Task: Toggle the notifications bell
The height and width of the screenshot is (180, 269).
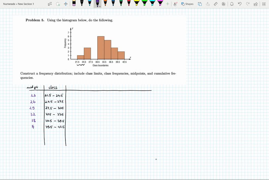Action: [232, 4]
